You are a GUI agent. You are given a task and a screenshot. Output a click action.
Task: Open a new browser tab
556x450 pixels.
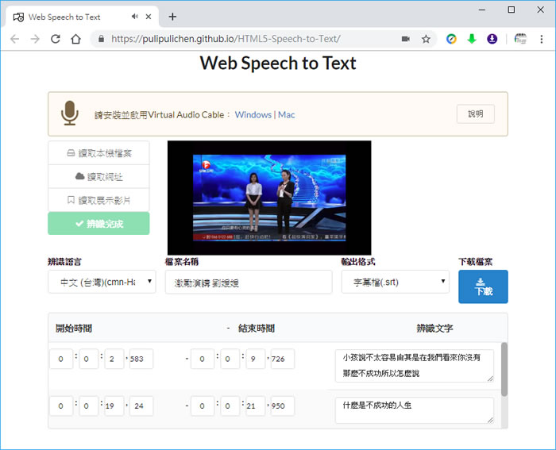[172, 17]
